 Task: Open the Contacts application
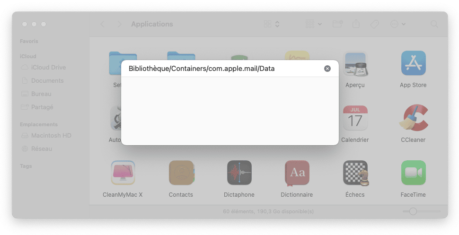click(182, 173)
